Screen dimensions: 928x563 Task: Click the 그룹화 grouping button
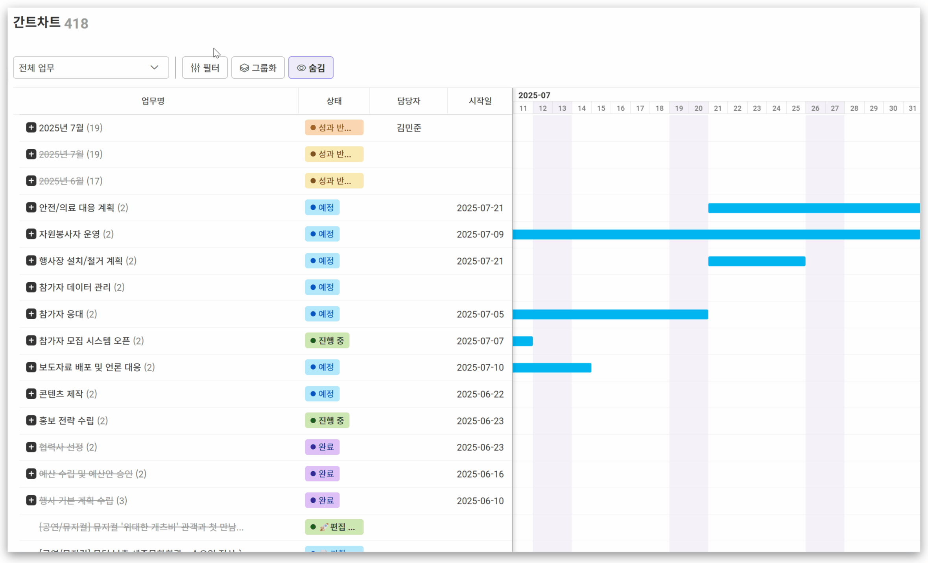[x=258, y=68]
